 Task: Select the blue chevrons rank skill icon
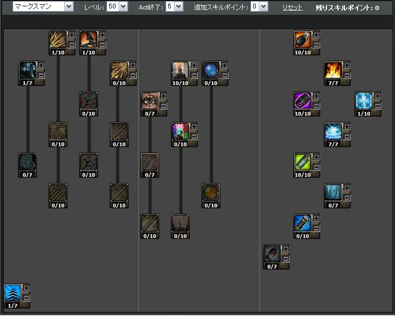pyautogui.click(x=13, y=293)
